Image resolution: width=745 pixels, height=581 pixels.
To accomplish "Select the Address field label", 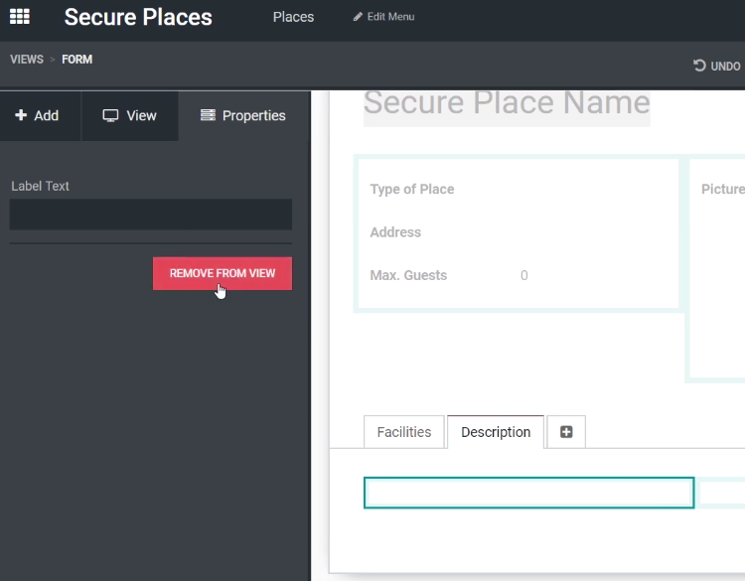I will click(395, 232).
